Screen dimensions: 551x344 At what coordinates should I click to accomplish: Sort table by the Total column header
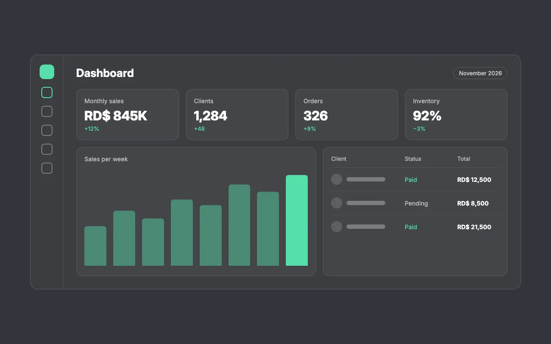464,159
